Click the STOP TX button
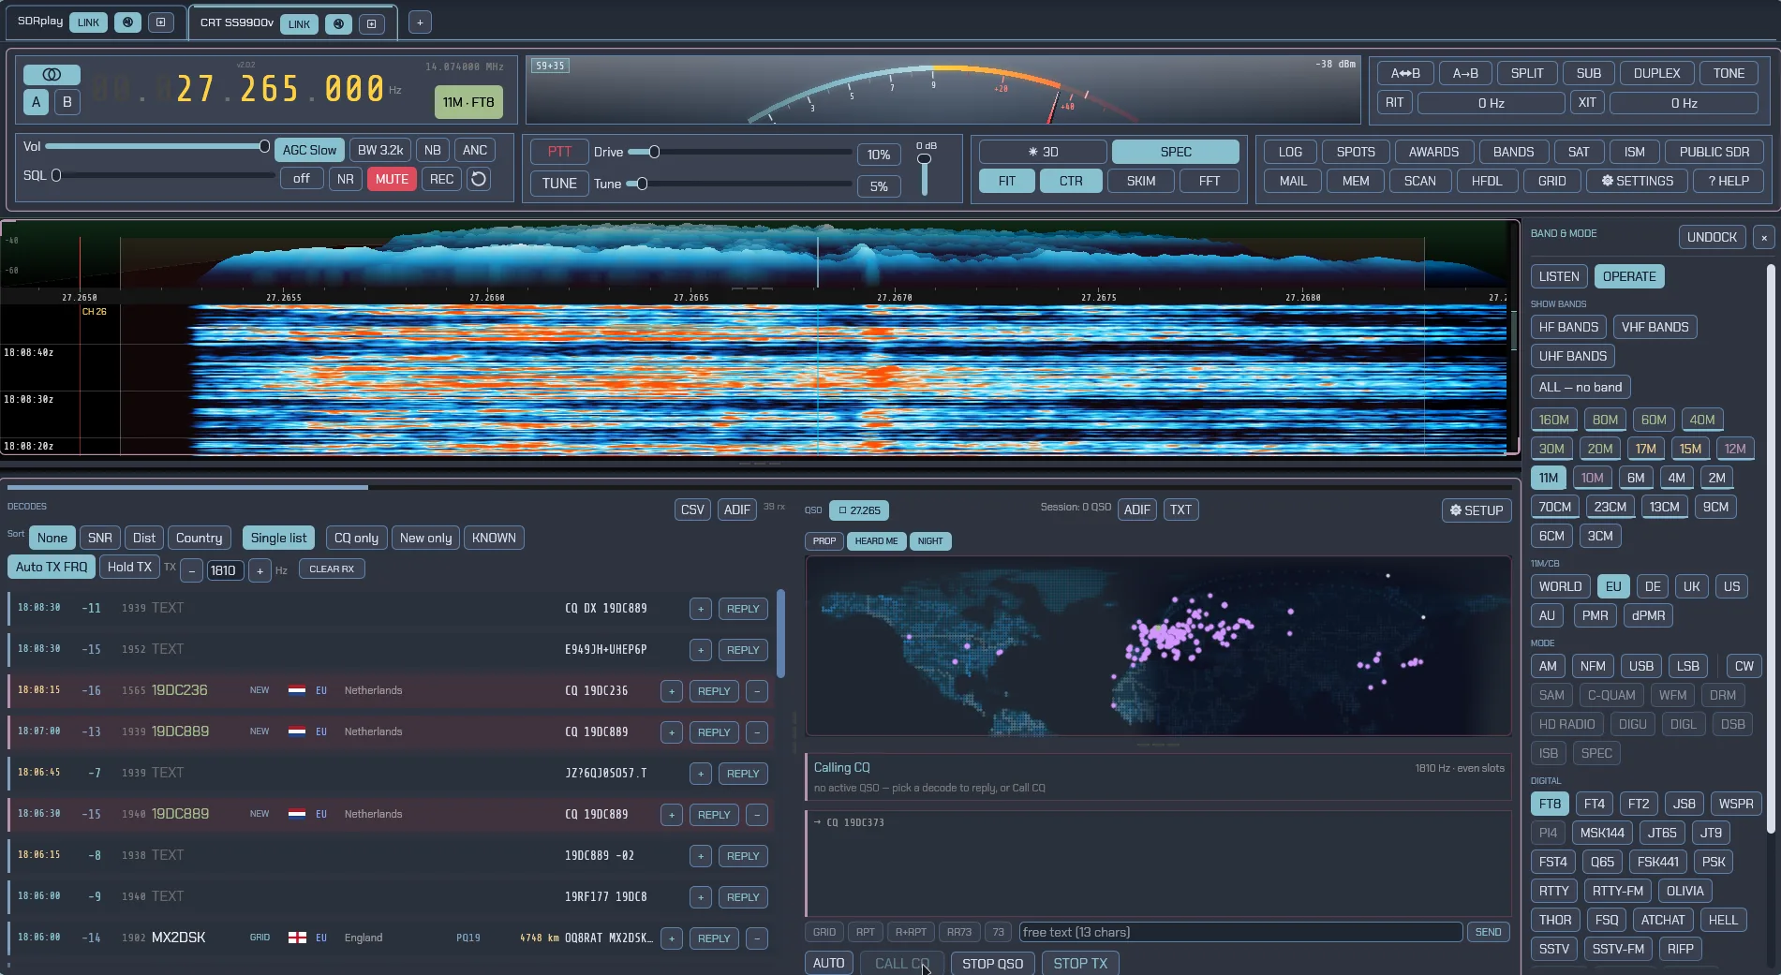 (x=1080, y=964)
